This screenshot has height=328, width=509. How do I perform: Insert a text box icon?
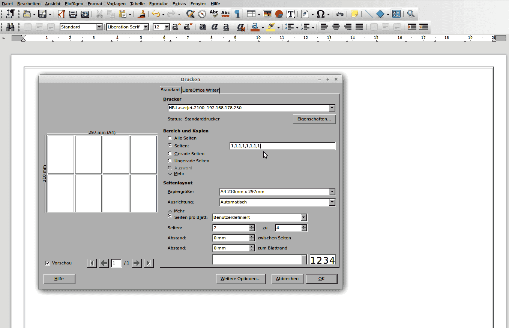pyautogui.click(x=291, y=14)
